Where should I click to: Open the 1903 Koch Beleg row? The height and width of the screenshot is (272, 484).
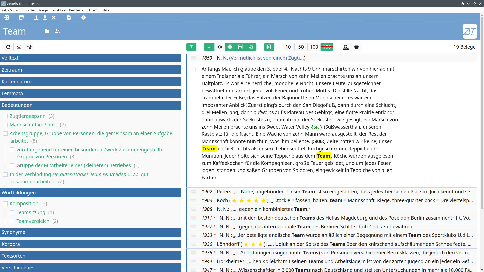(x=332, y=200)
